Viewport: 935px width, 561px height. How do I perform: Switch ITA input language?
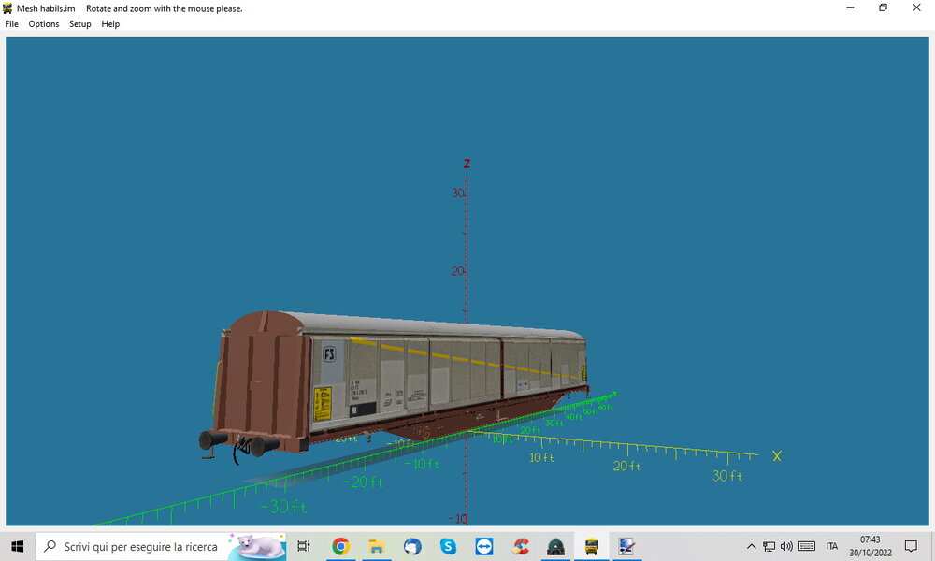pos(832,546)
